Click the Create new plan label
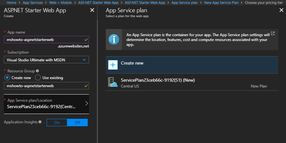This screenshot has height=143, width=286. tap(132, 63)
